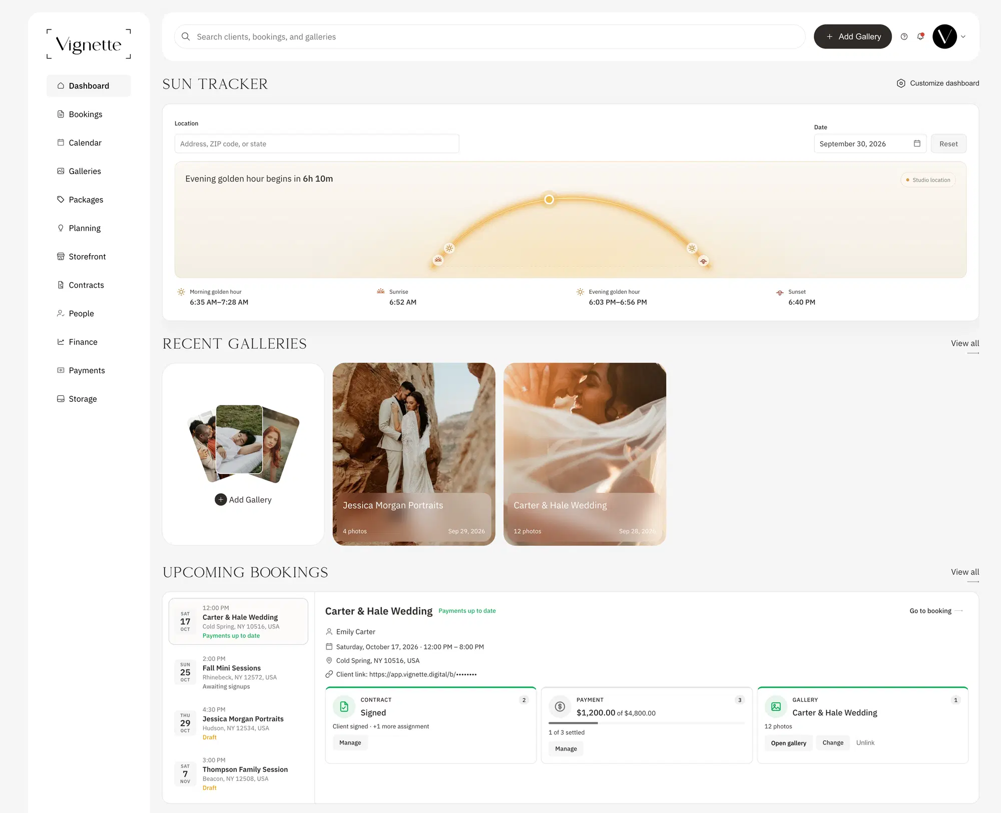This screenshot has height=813, width=1001.
Task: Click the Gallery image icon in the booking card
Action: point(776,706)
